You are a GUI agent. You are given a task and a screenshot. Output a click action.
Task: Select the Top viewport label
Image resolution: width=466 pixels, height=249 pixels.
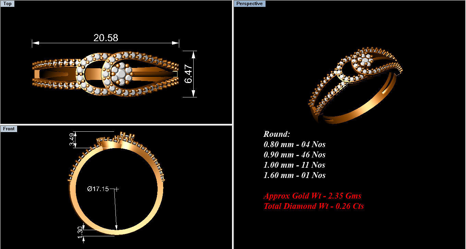coord(7,4)
